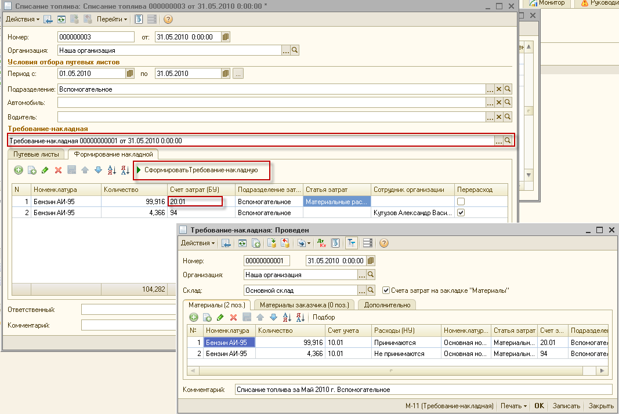The image size is (619, 414).
Task: Click the Комментарий field in Требование-накладная
Action: tap(423, 390)
